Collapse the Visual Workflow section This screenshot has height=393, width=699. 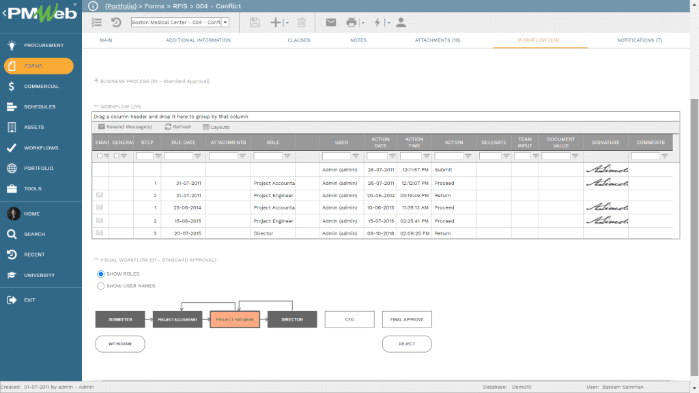[96, 259]
